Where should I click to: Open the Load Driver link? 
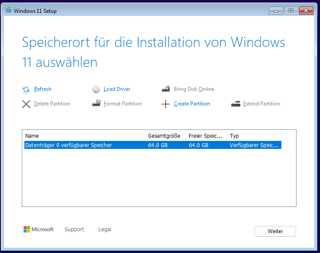tap(117, 89)
